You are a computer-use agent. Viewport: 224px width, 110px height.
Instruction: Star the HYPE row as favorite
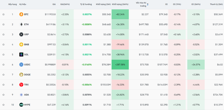click(x=4, y=105)
